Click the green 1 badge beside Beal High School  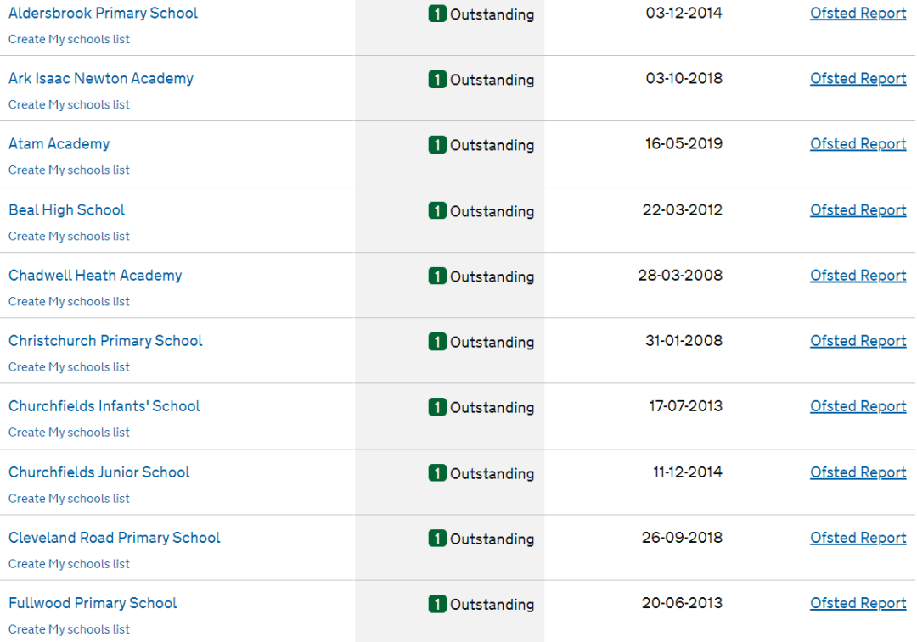coord(437,211)
